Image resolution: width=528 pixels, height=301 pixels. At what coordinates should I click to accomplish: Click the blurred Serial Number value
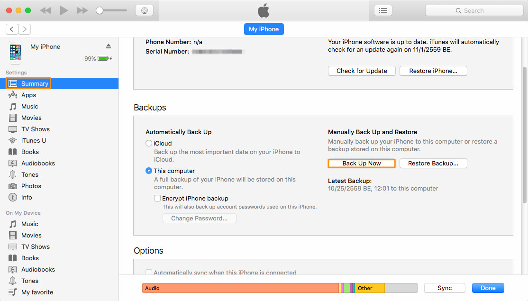click(217, 52)
